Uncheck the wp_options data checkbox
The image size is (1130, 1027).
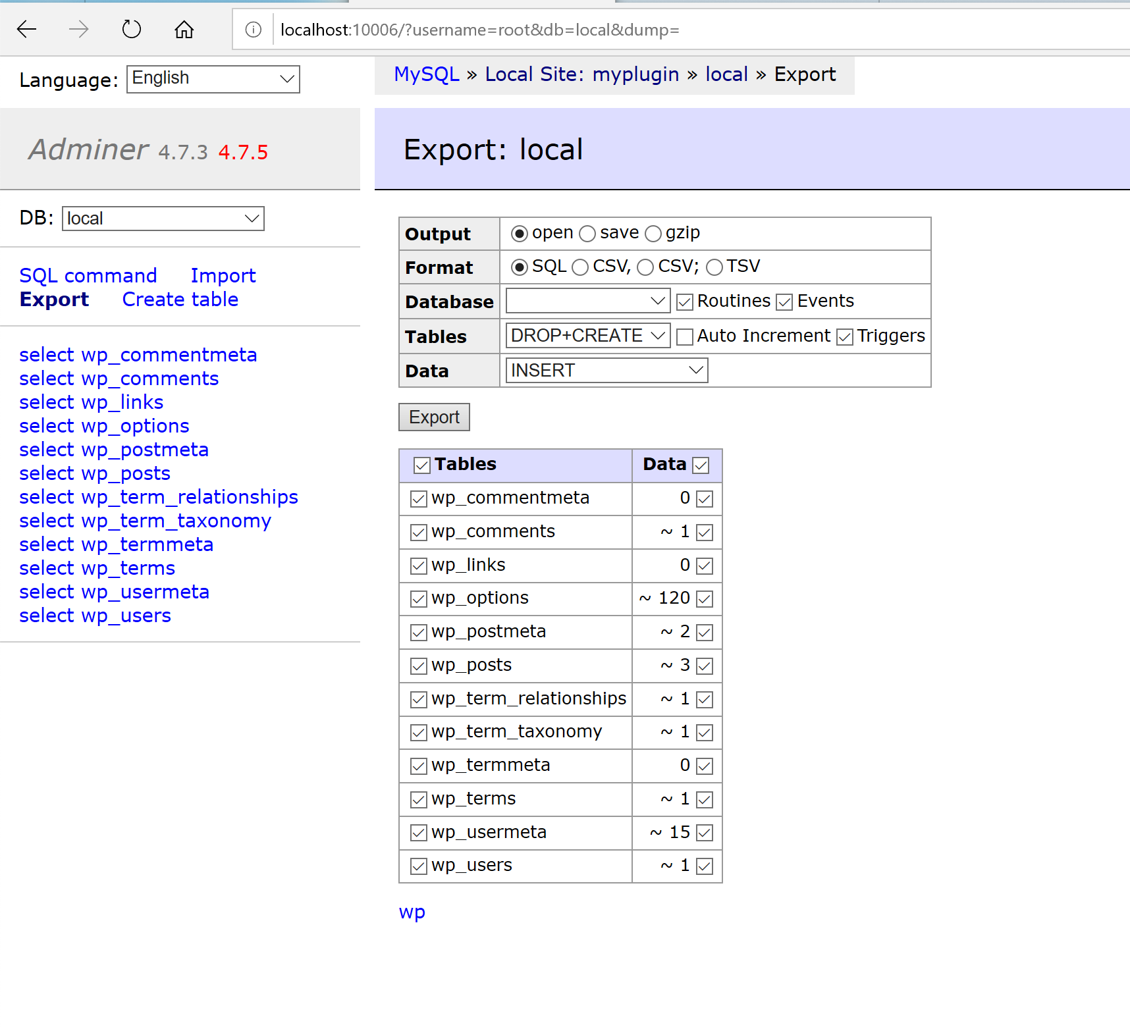(x=705, y=599)
